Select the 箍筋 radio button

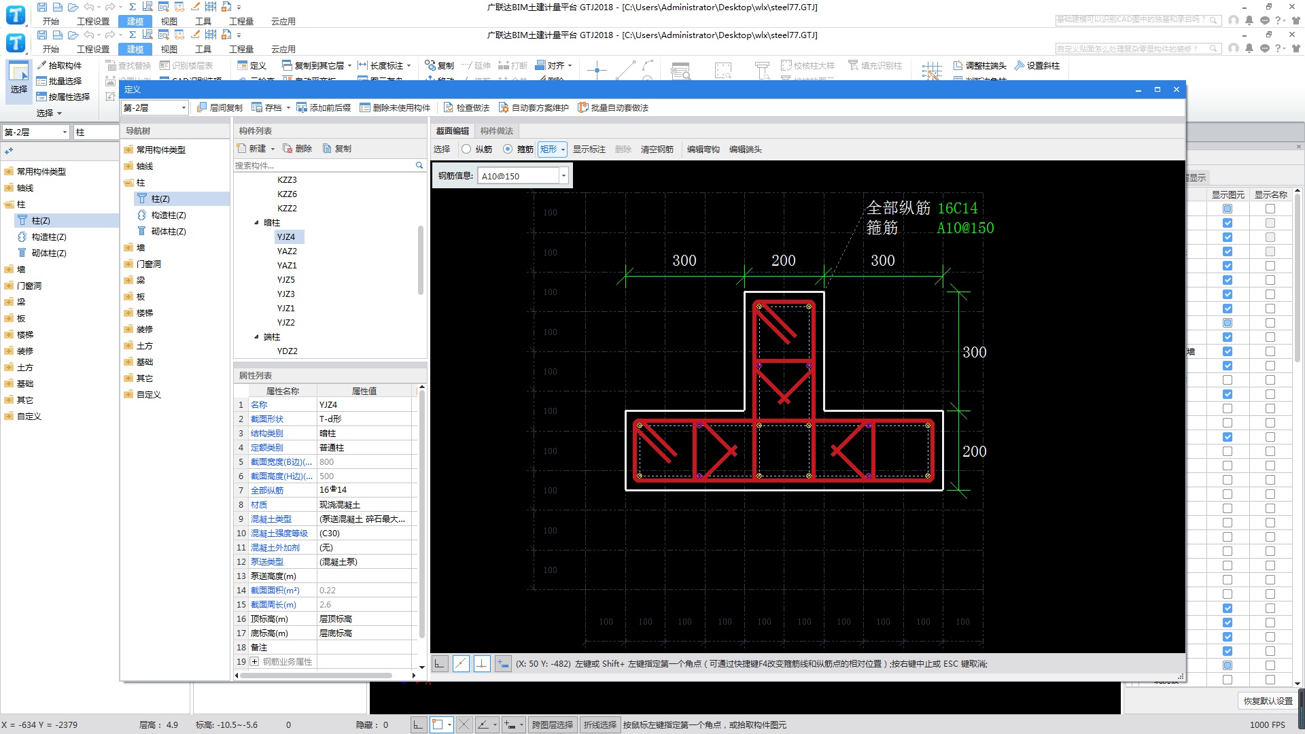tap(508, 149)
